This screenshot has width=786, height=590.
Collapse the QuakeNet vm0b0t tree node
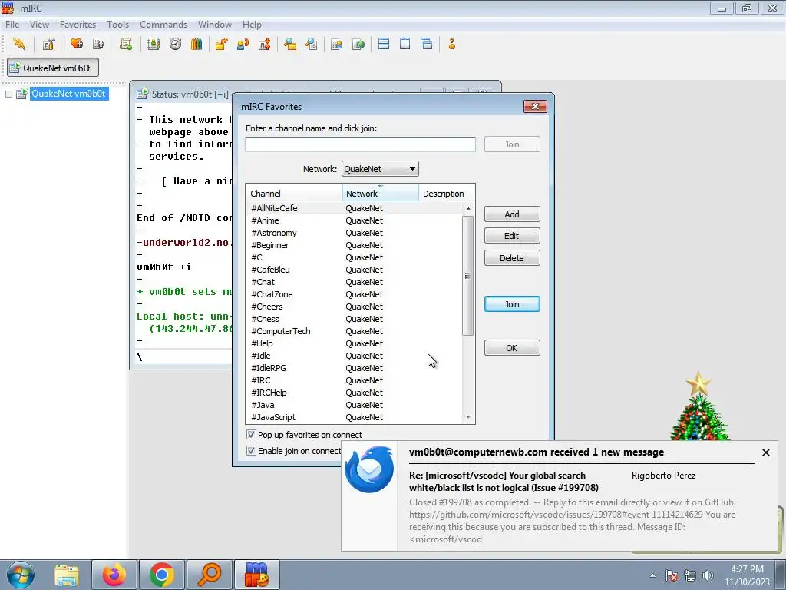(x=8, y=94)
